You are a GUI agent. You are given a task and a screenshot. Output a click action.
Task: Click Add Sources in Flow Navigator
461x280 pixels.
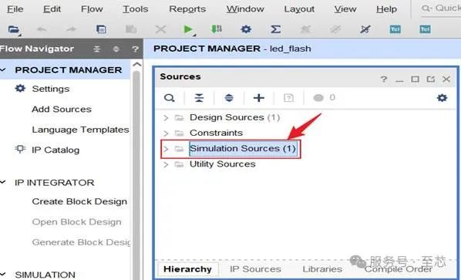click(x=62, y=109)
